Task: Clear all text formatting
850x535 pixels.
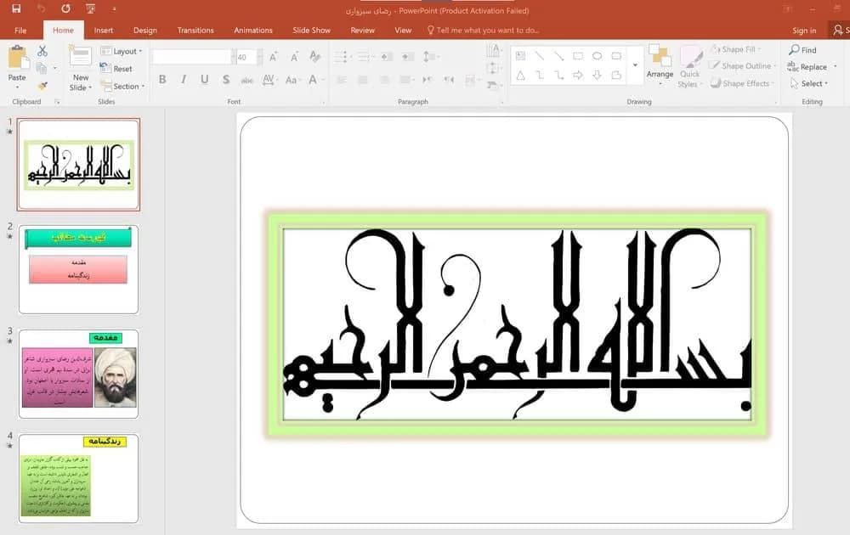Action: (x=314, y=56)
